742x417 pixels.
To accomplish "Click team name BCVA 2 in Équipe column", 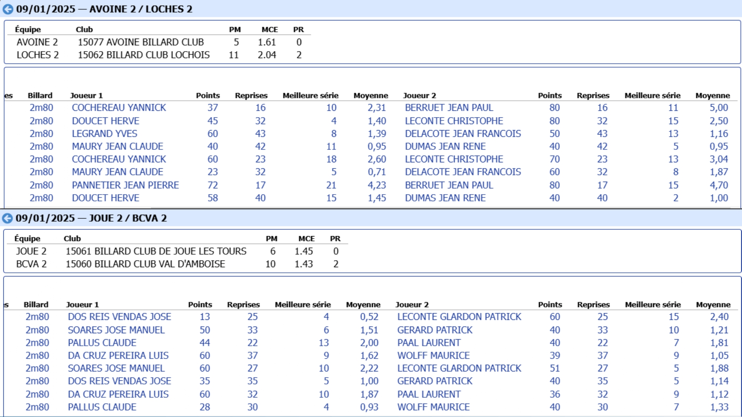I will tap(31, 264).
